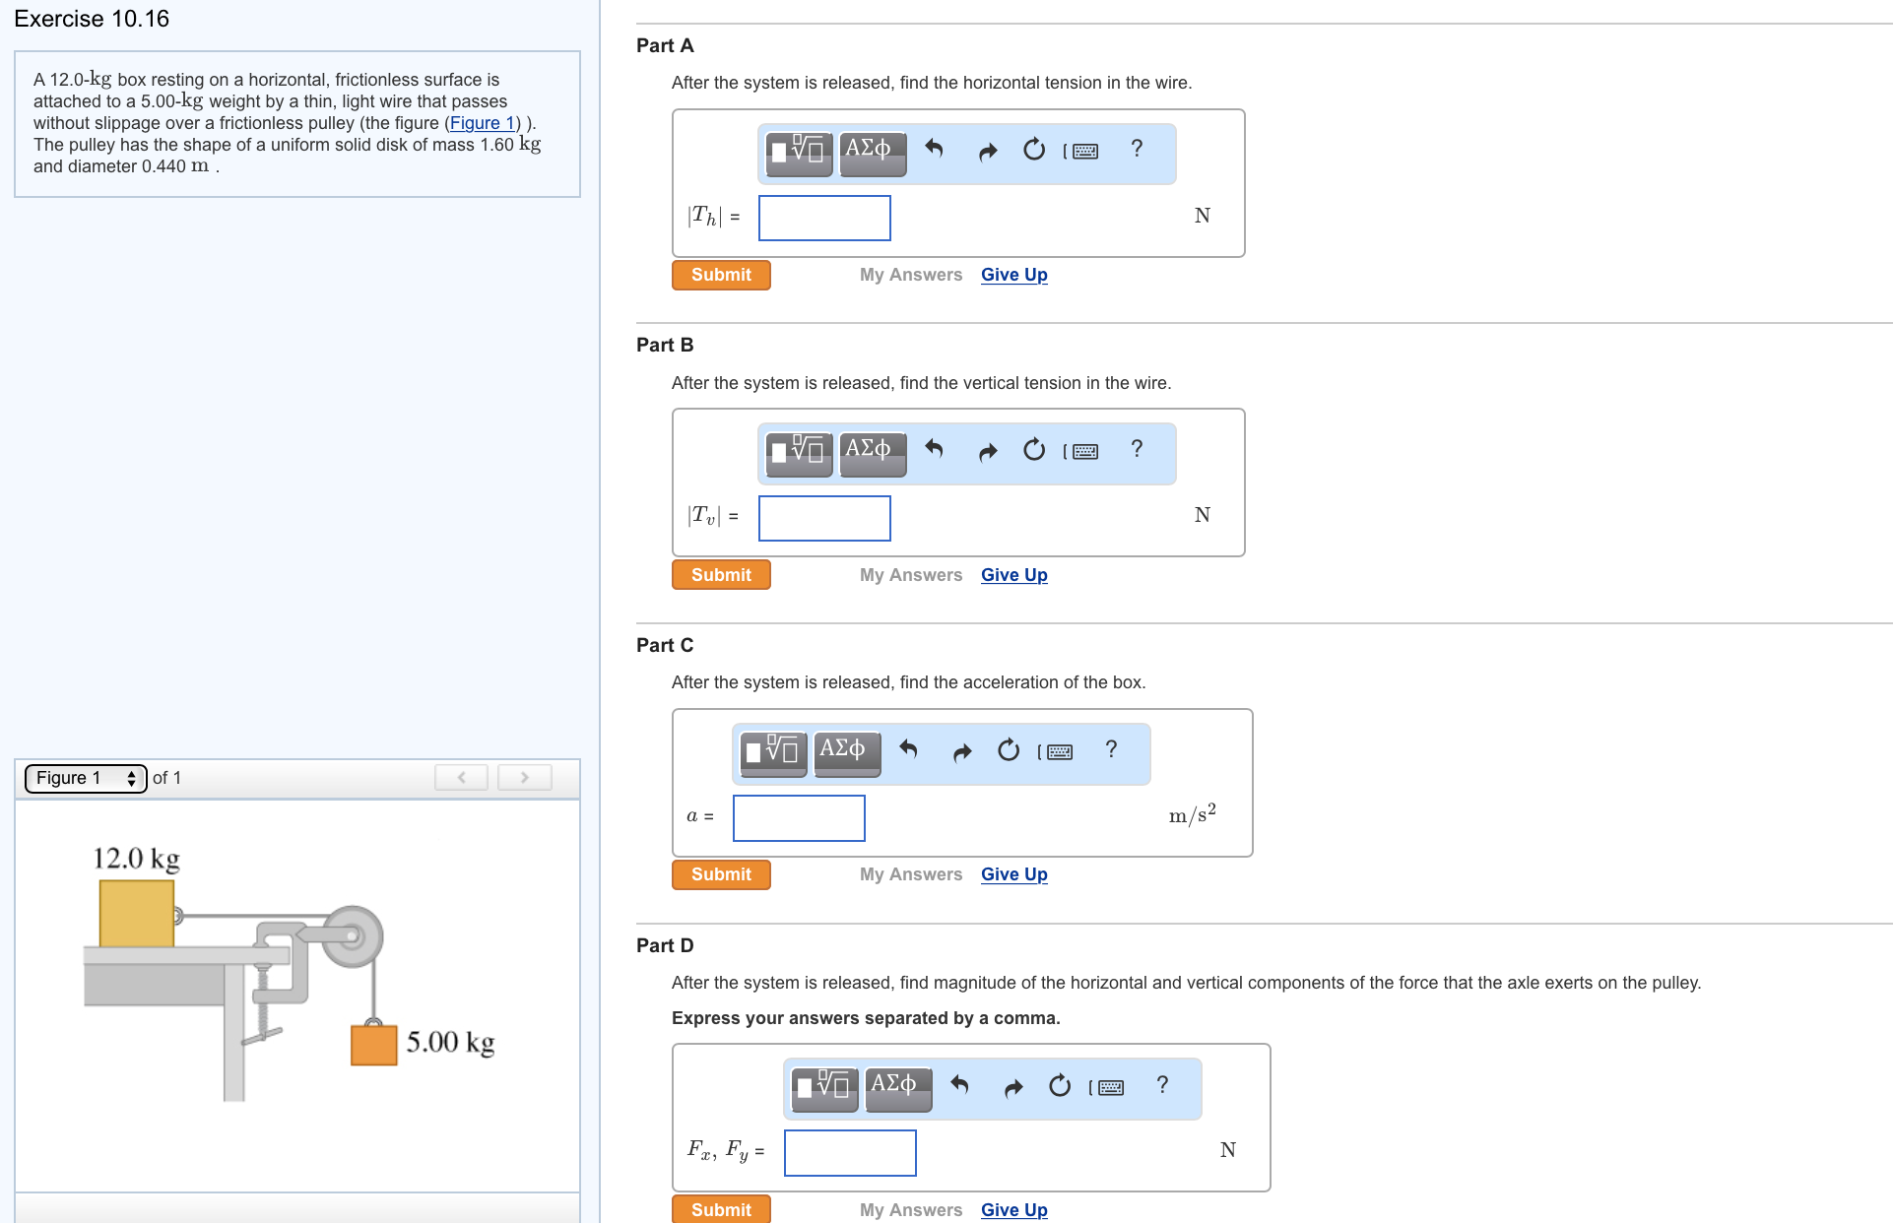The image size is (1893, 1223).
Task: View My Answers for Part A
Action: click(911, 275)
